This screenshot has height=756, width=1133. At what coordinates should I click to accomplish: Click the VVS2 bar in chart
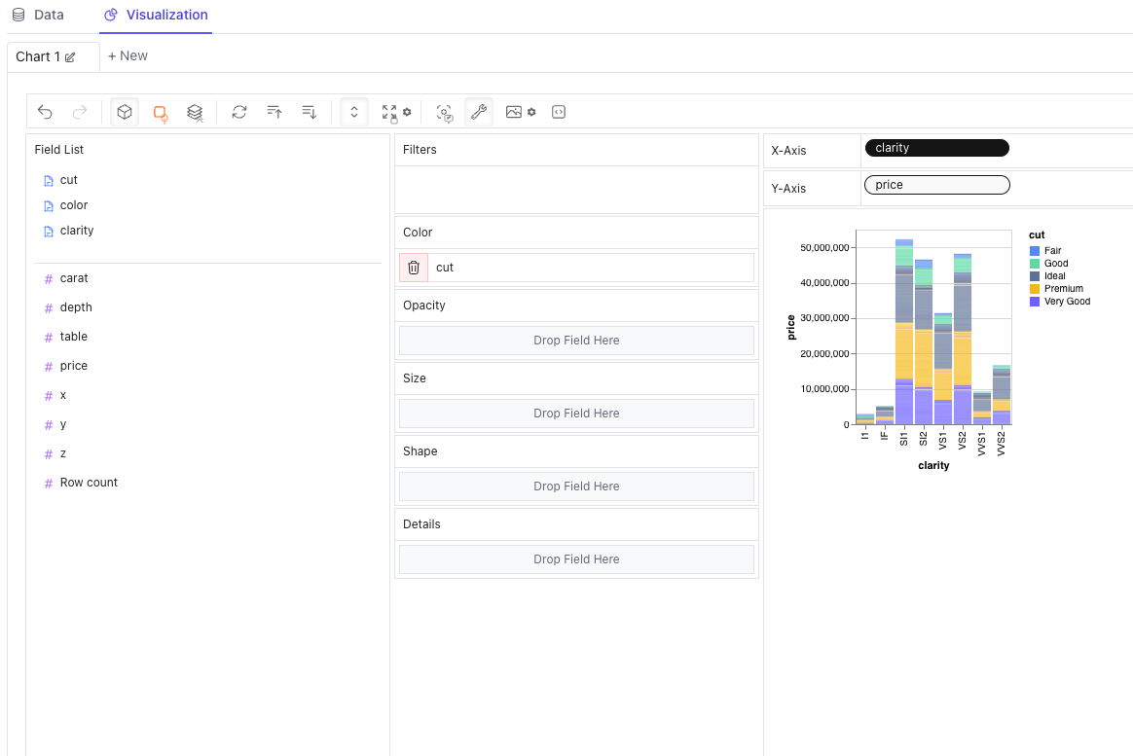(1002, 395)
